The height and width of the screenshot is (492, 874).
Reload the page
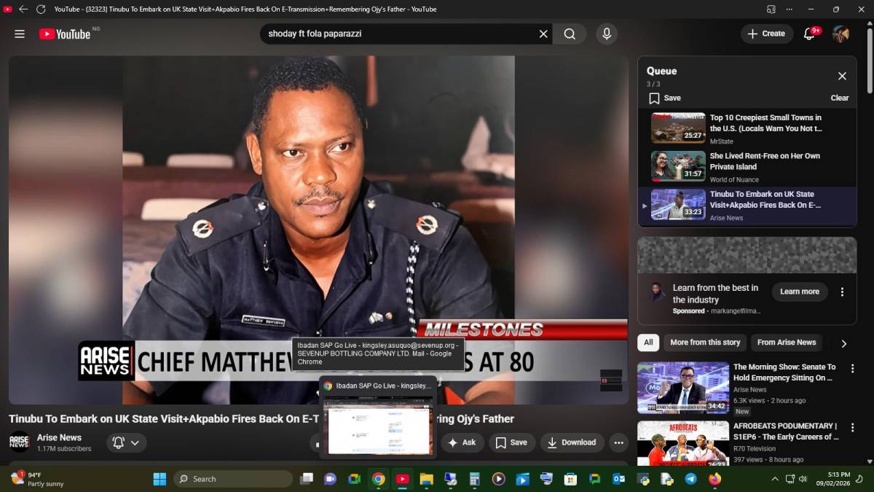(x=41, y=9)
